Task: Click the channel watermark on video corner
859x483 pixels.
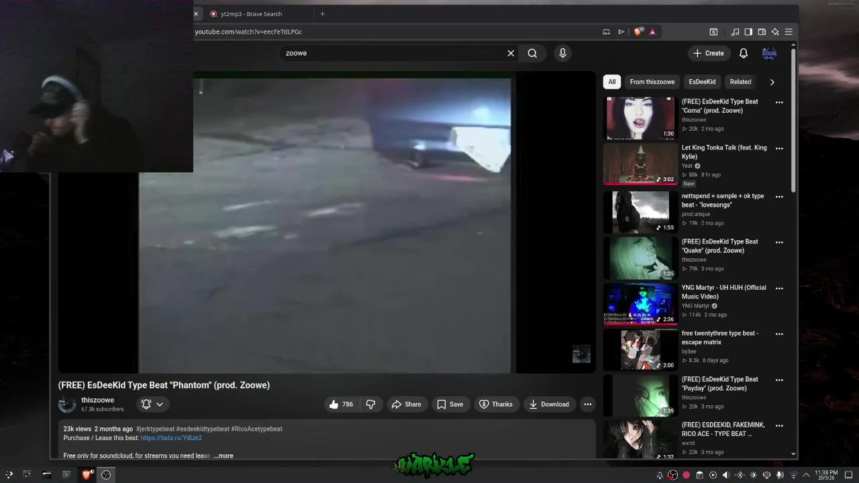Action: tap(581, 354)
